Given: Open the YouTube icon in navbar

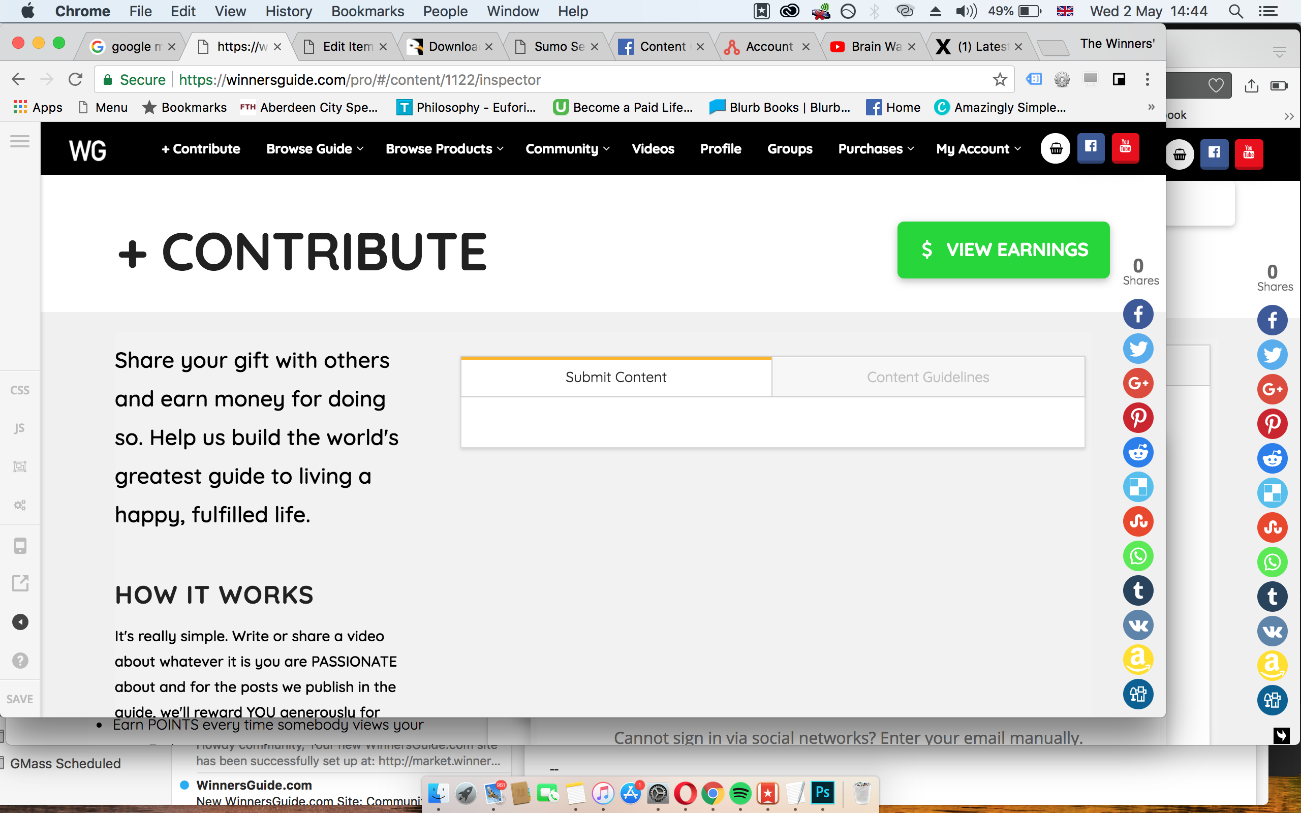Looking at the screenshot, I should tap(1125, 148).
